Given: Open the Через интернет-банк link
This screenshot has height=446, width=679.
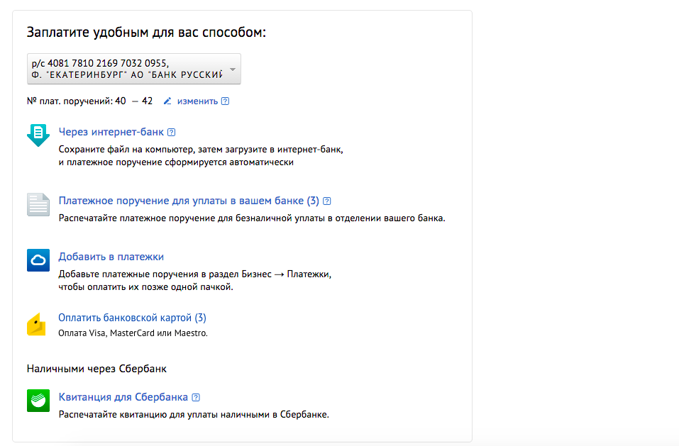Looking at the screenshot, I should click(111, 132).
